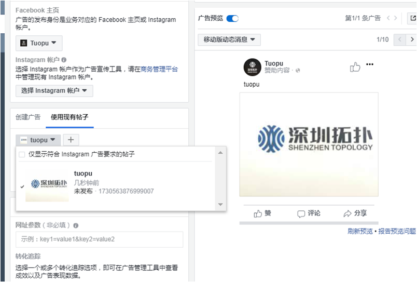Click the Tuopu page name in the preview
417x282 pixels.
274,63
